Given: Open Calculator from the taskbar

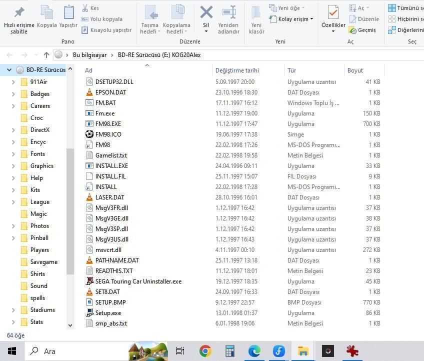Looking at the screenshot, I should coord(230,351).
